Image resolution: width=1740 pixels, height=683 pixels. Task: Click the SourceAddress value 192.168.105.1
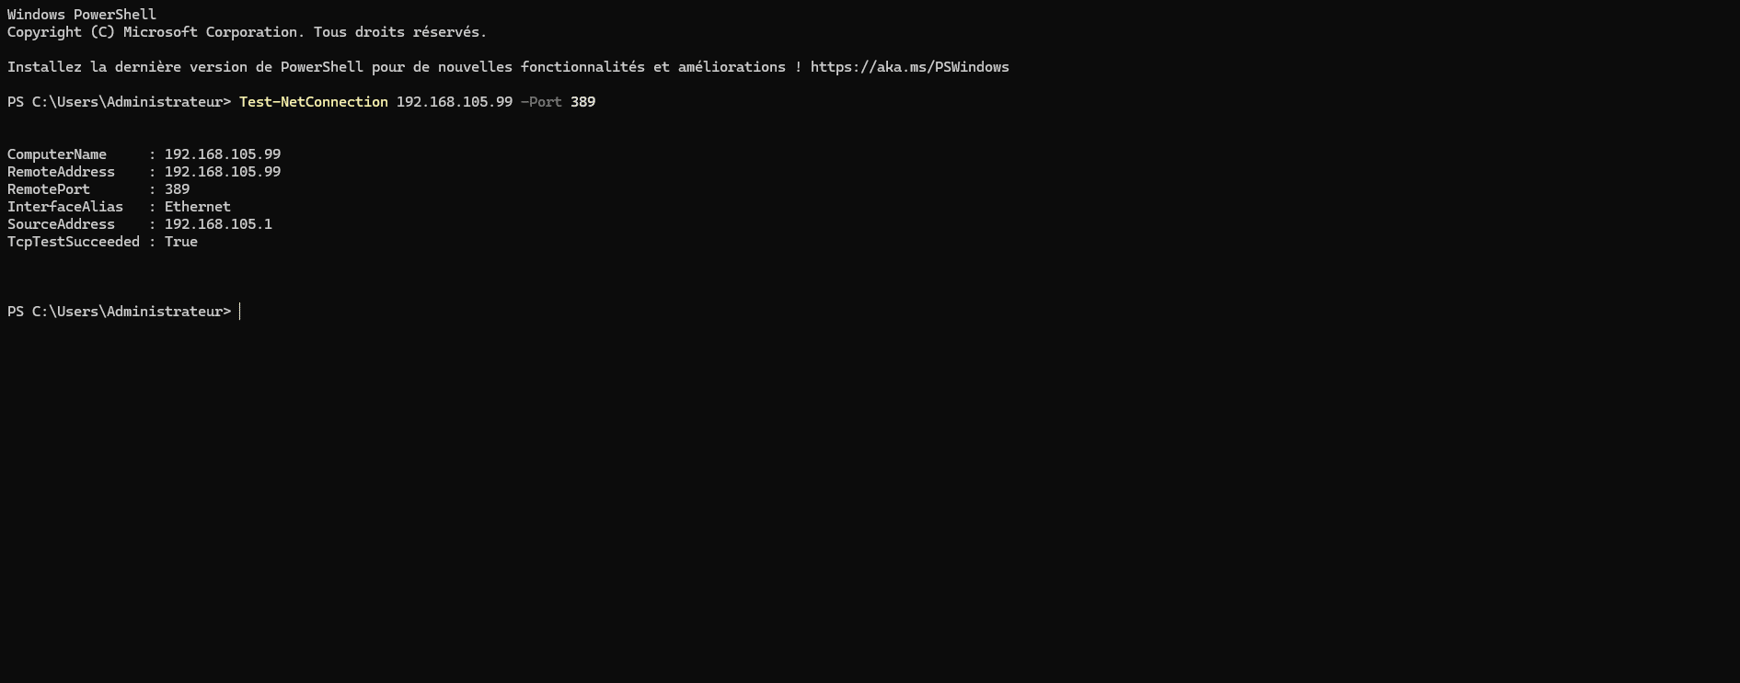pos(218,224)
